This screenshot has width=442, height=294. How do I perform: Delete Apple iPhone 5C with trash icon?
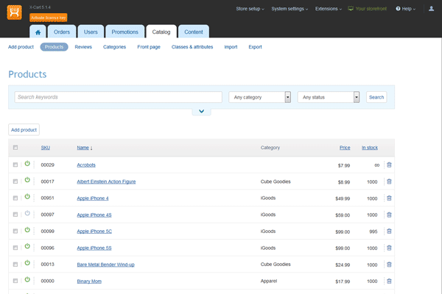click(x=389, y=231)
